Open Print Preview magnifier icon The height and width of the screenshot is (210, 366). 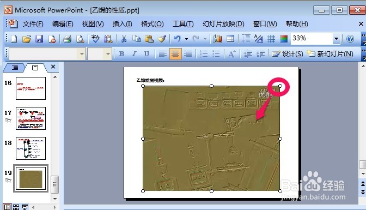[80, 39]
